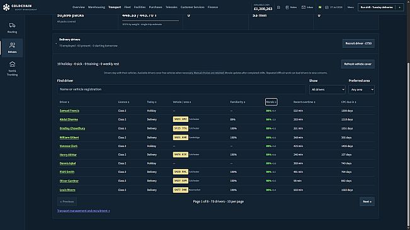Click the green N indicator icon
Viewport: 410px width, 230px height.
(320, 8)
